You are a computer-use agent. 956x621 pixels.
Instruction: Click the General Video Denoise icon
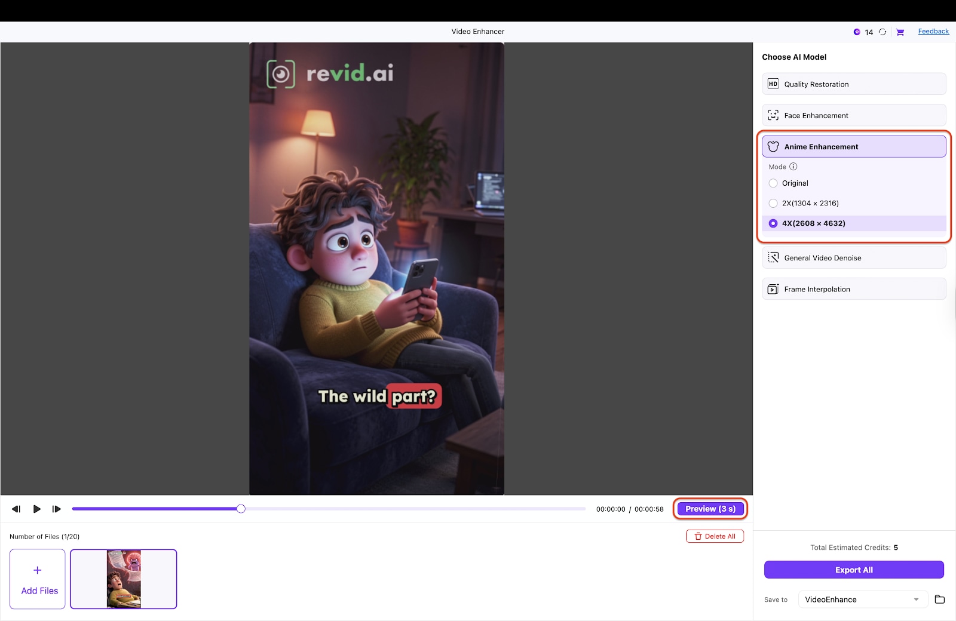(x=773, y=258)
